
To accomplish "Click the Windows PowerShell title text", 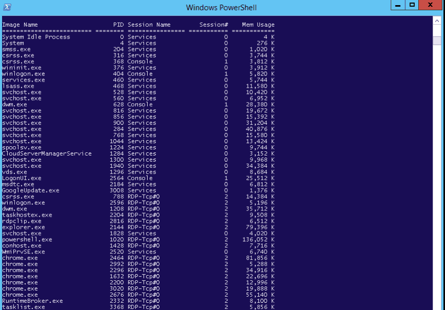I will (x=221, y=8).
